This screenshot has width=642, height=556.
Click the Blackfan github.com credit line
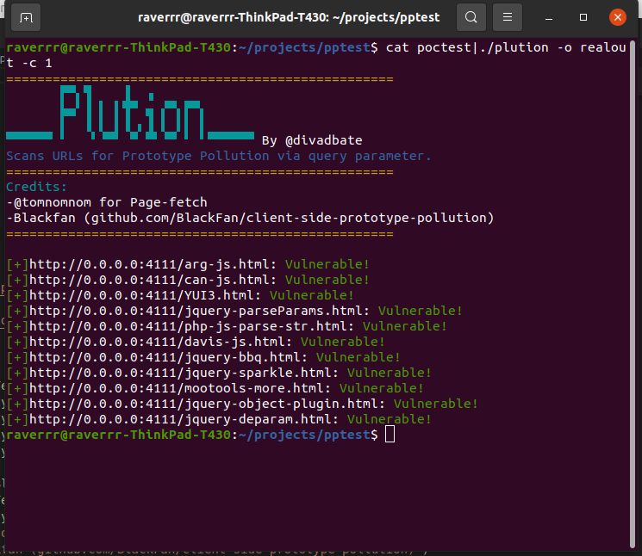250,218
